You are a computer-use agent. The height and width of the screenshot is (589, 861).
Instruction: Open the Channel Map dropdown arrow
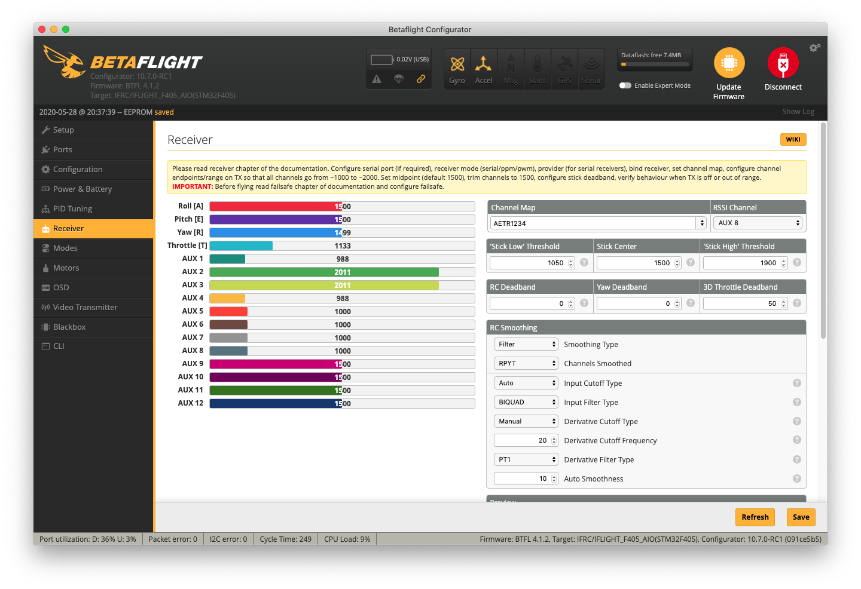[701, 223]
